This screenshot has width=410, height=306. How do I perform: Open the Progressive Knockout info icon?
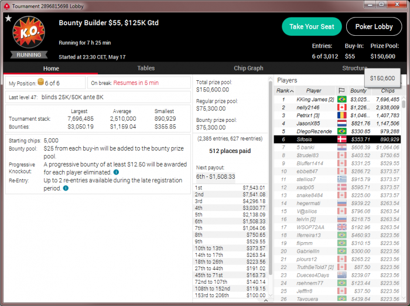117,172
